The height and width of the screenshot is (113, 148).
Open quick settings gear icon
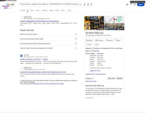[127, 4]
